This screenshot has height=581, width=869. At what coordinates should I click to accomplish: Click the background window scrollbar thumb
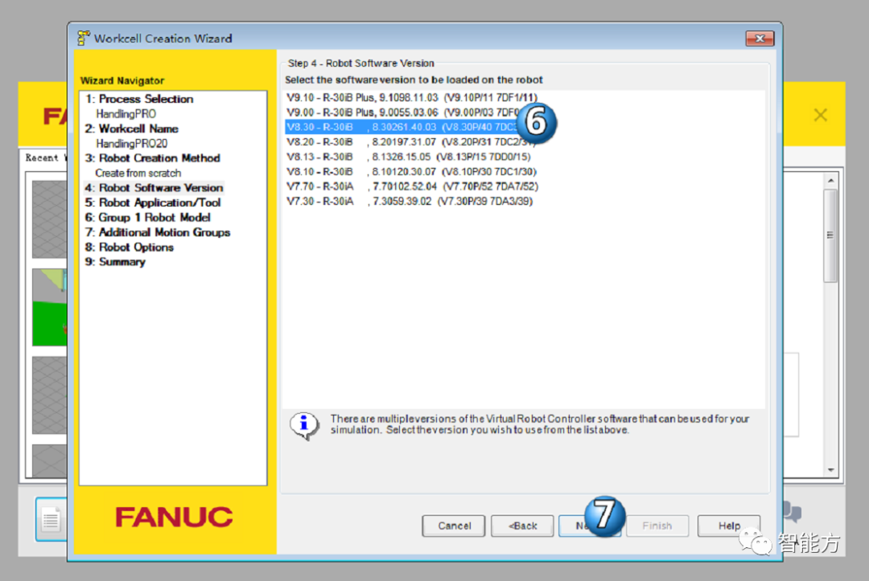pos(830,235)
